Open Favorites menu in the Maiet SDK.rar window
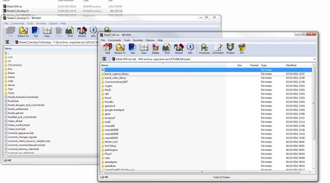Screen dimensions: 330x183 pos(138,40)
